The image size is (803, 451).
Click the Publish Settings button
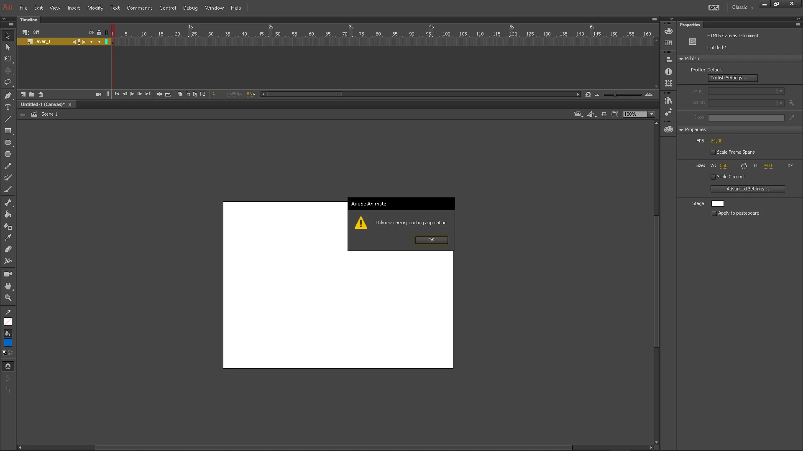pos(732,78)
